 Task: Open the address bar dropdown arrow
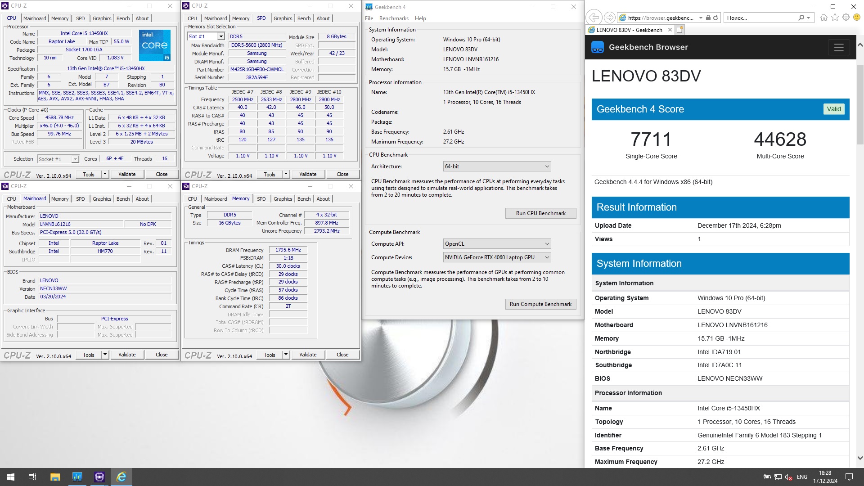701,18
